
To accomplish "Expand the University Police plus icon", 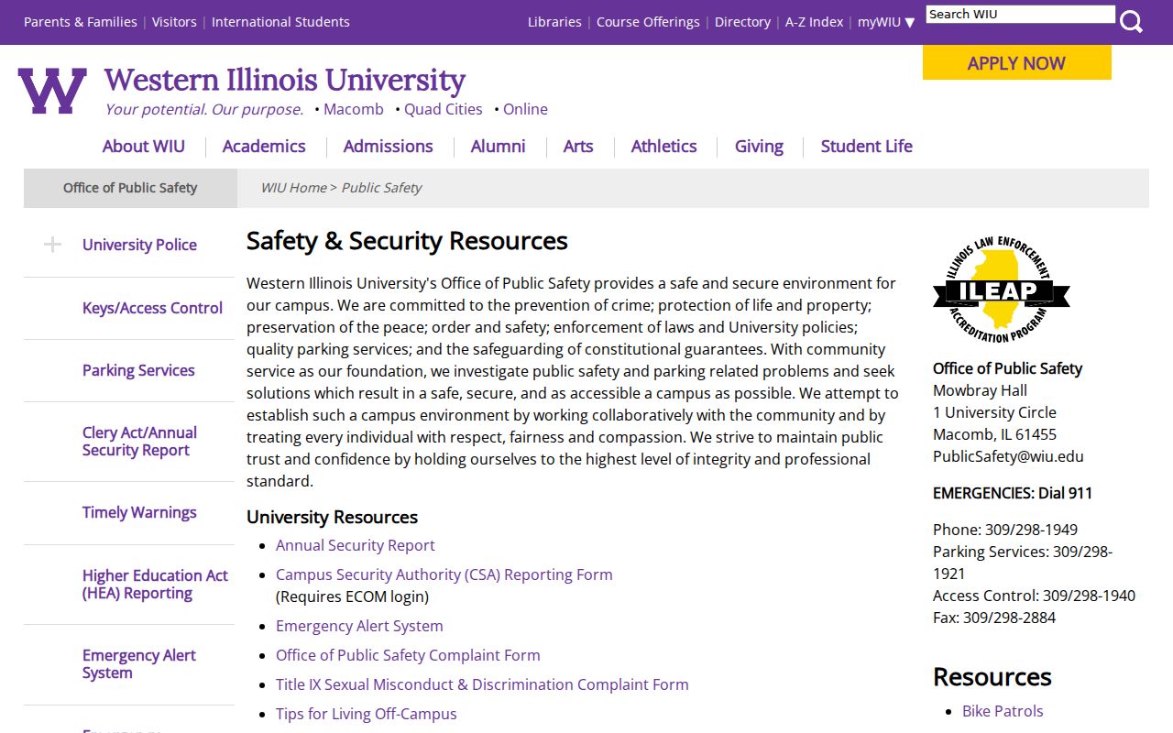I will tap(52, 245).
